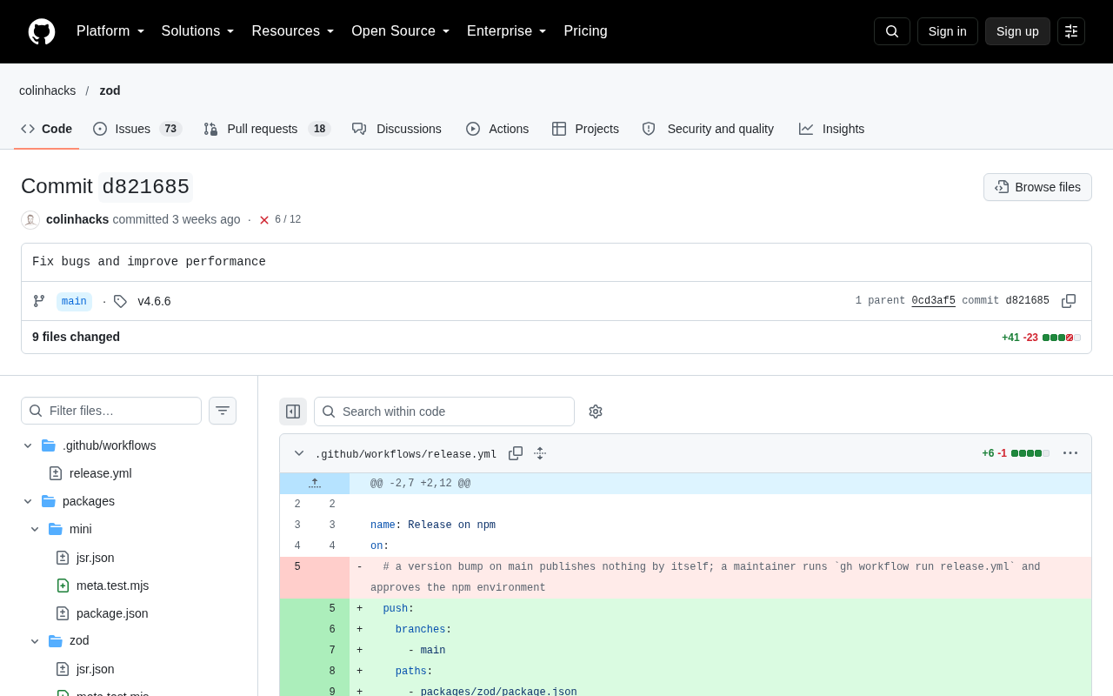
Task: Click 'Fix bugs and improve performance' message
Action: coord(149,262)
